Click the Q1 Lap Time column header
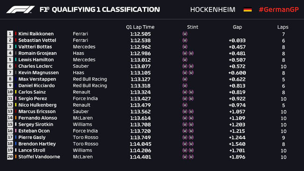The image size is (304, 171). click(140, 27)
